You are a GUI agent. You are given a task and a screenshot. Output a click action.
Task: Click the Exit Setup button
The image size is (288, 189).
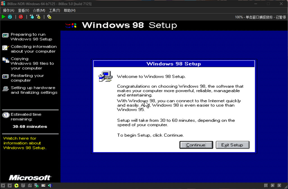coord(232,145)
